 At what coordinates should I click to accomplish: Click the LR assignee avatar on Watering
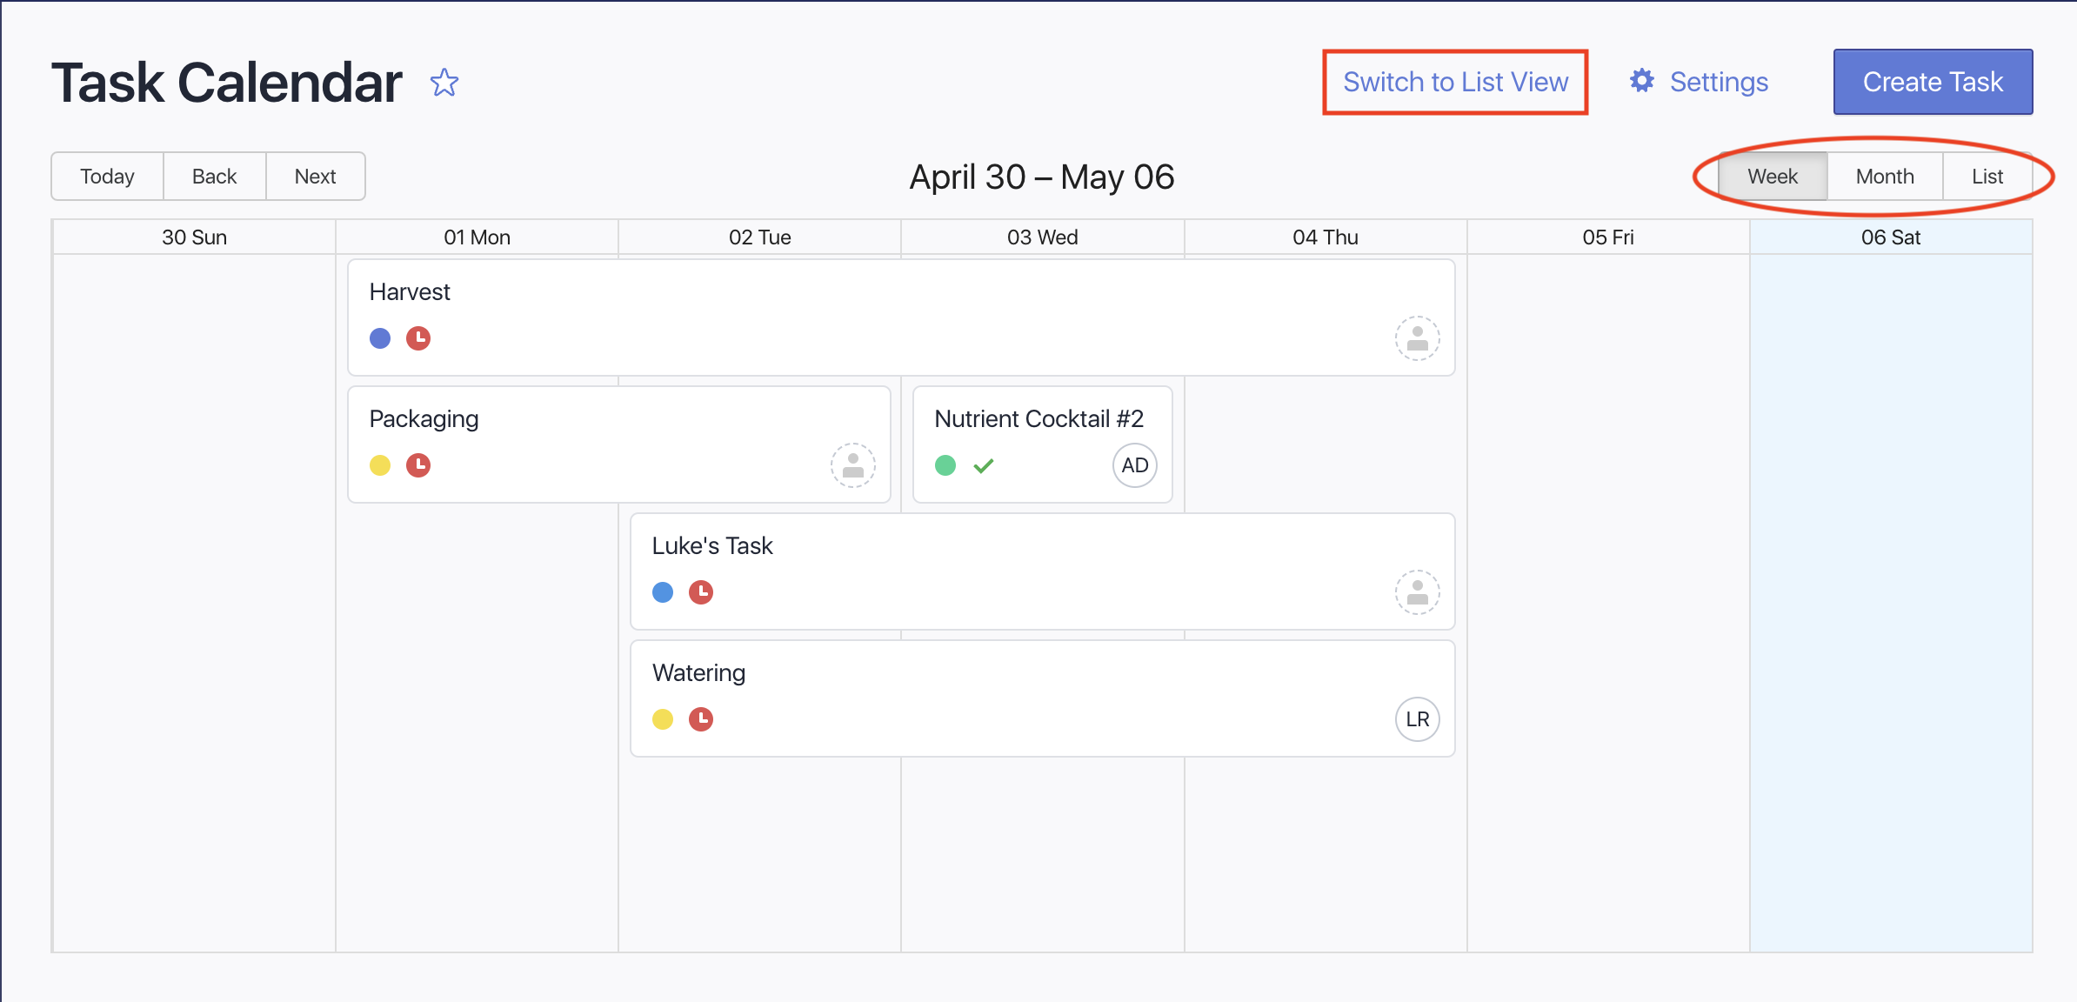click(1418, 719)
